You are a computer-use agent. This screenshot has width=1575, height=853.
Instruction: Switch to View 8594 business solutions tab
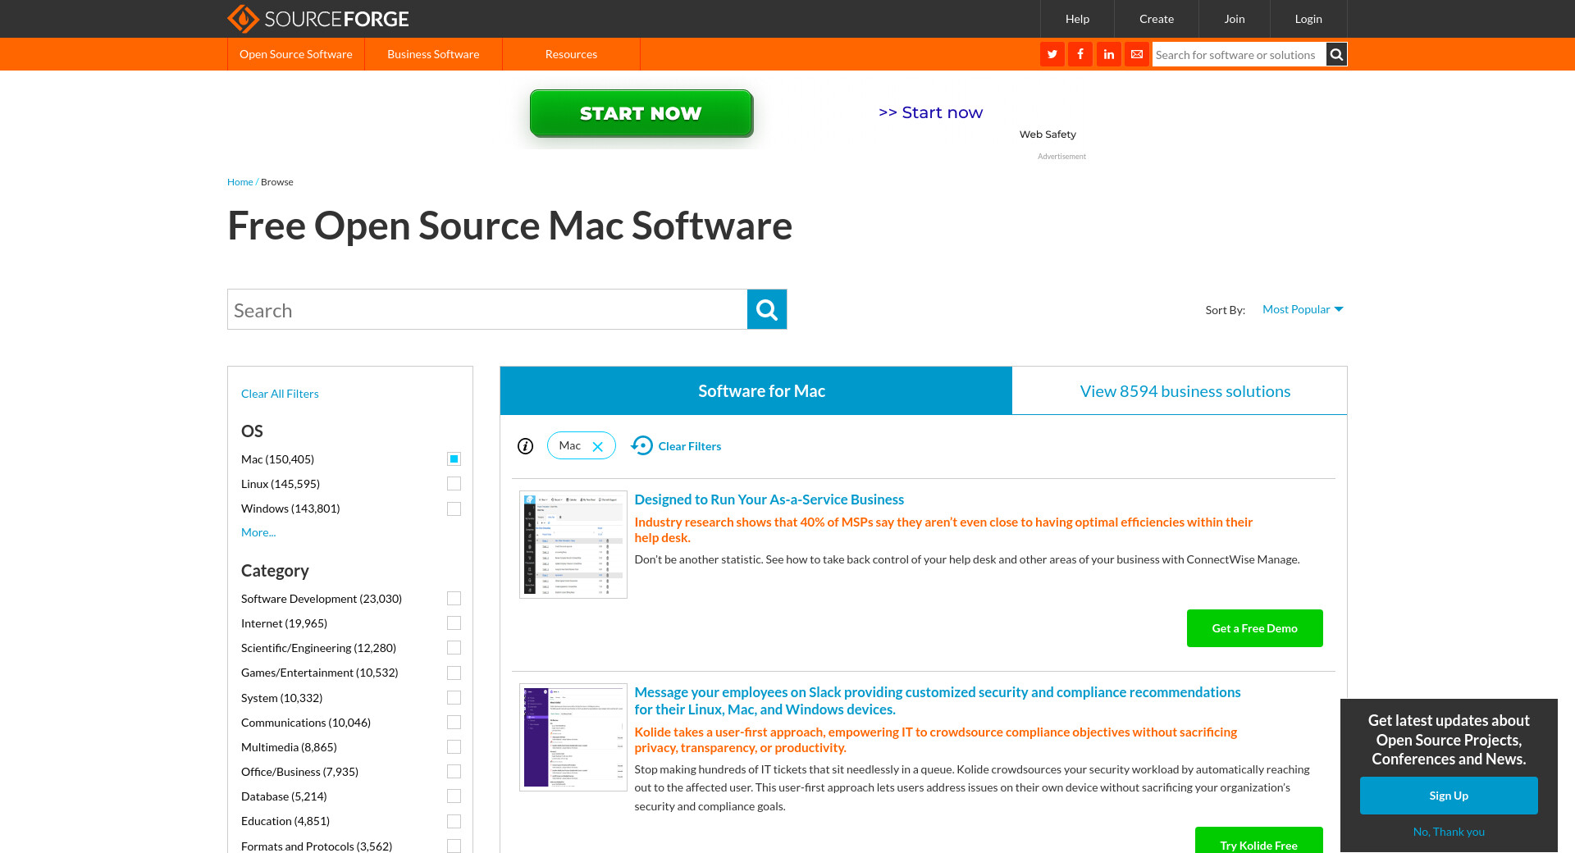[x=1180, y=390]
